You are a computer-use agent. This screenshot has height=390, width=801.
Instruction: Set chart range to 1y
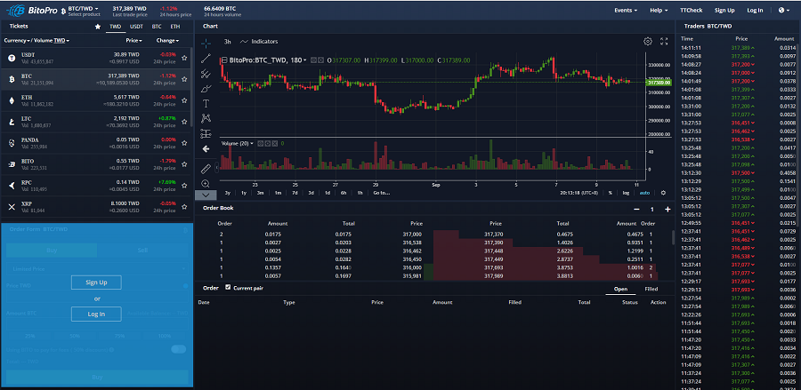point(244,193)
